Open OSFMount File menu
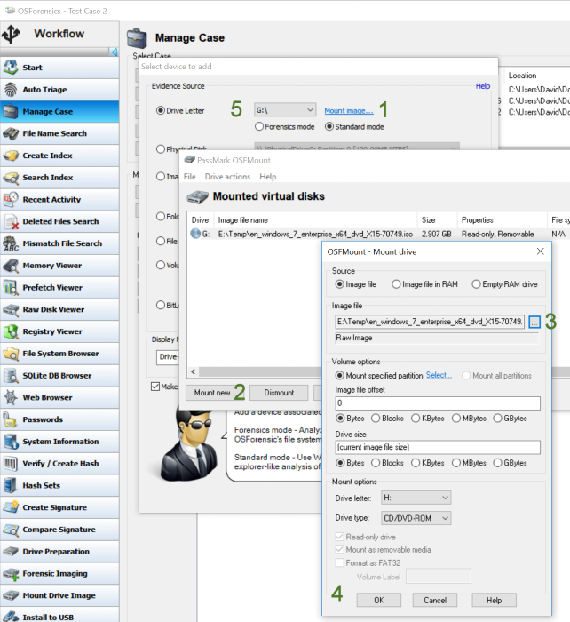This screenshot has height=622, width=570. 189,177
